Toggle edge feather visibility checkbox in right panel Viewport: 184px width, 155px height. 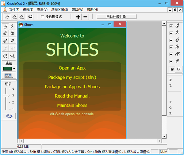tap(171, 62)
